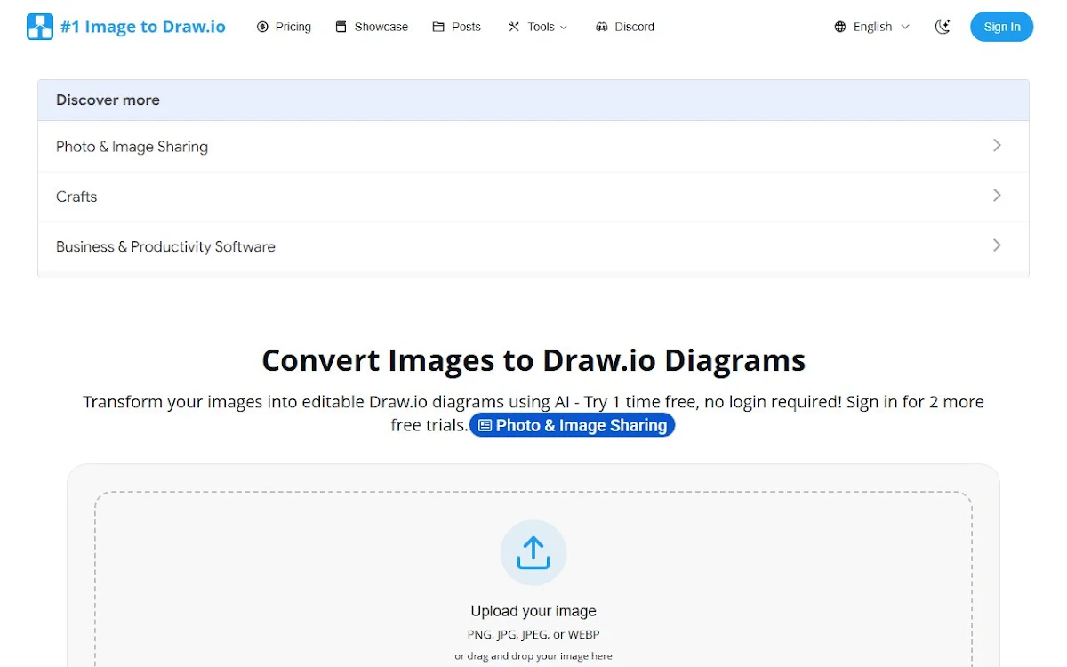The width and height of the screenshot is (1067, 667).
Task: Open the Posts page
Action: point(456,27)
